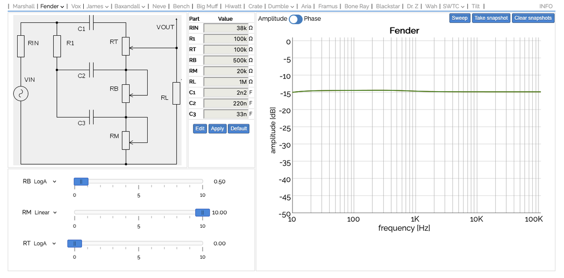
Task: Select the Bench tone stack
Action: coord(181,6)
